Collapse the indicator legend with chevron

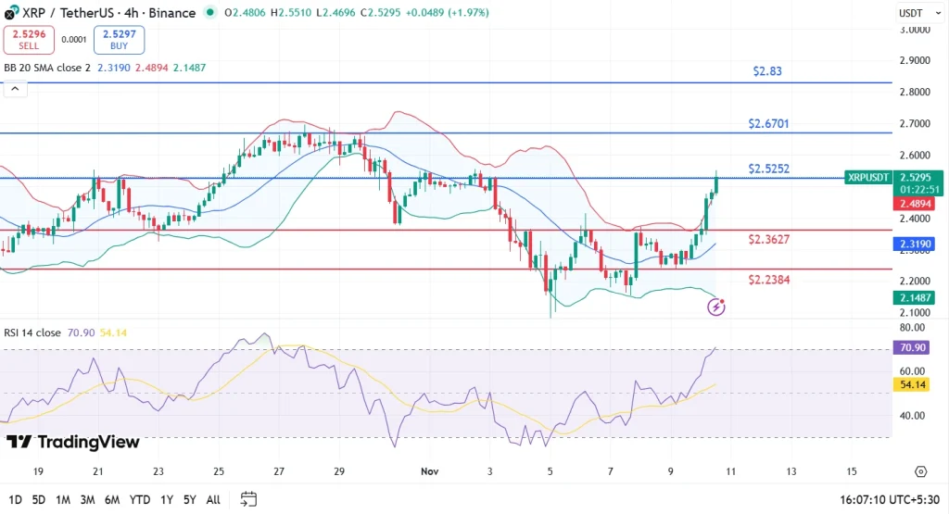click(14, 90)
